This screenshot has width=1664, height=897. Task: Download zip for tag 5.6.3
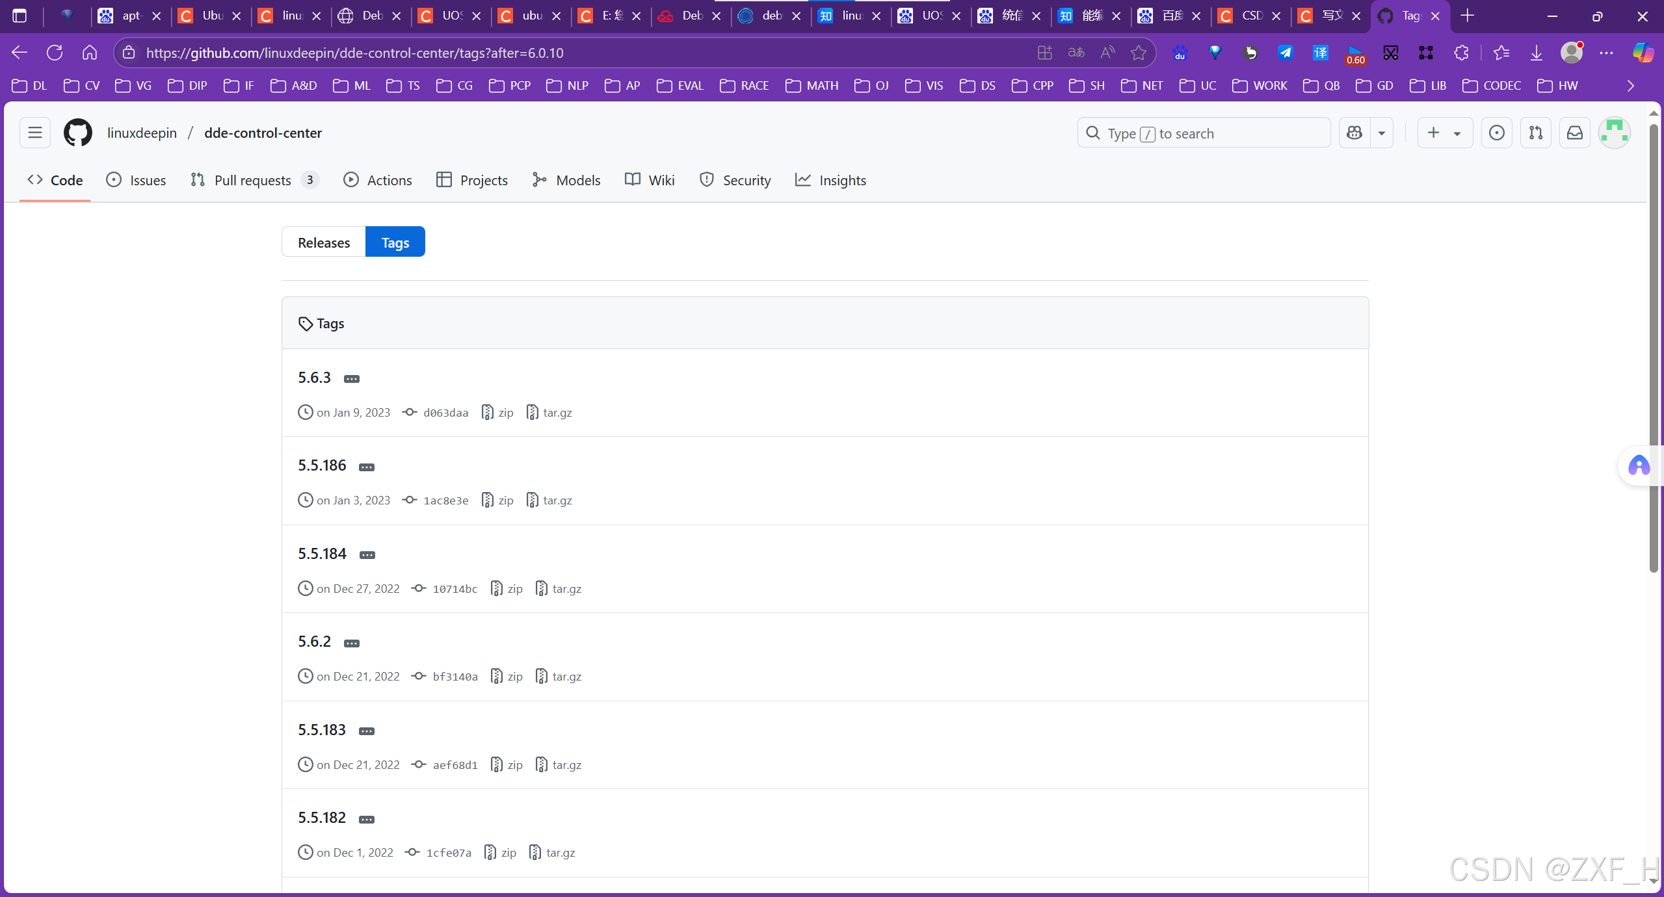[x=497, y=413]
